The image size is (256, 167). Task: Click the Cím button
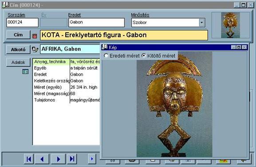click(18, 35)
